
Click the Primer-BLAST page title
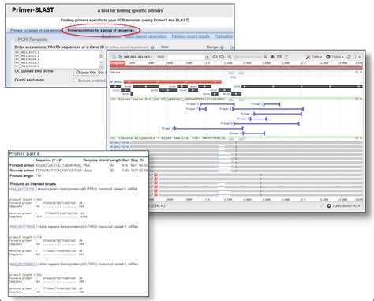(32, 10)
